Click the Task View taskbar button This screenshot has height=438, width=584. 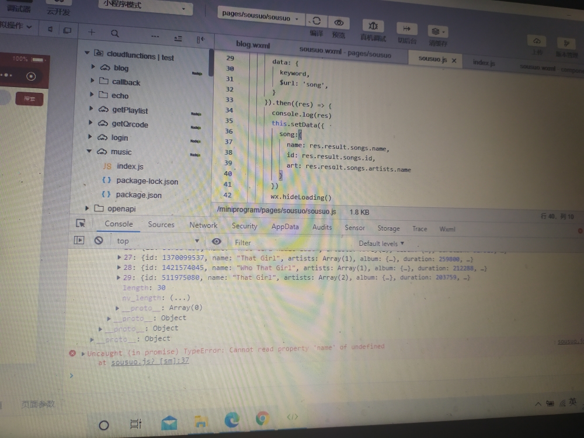tap(136, 424)
